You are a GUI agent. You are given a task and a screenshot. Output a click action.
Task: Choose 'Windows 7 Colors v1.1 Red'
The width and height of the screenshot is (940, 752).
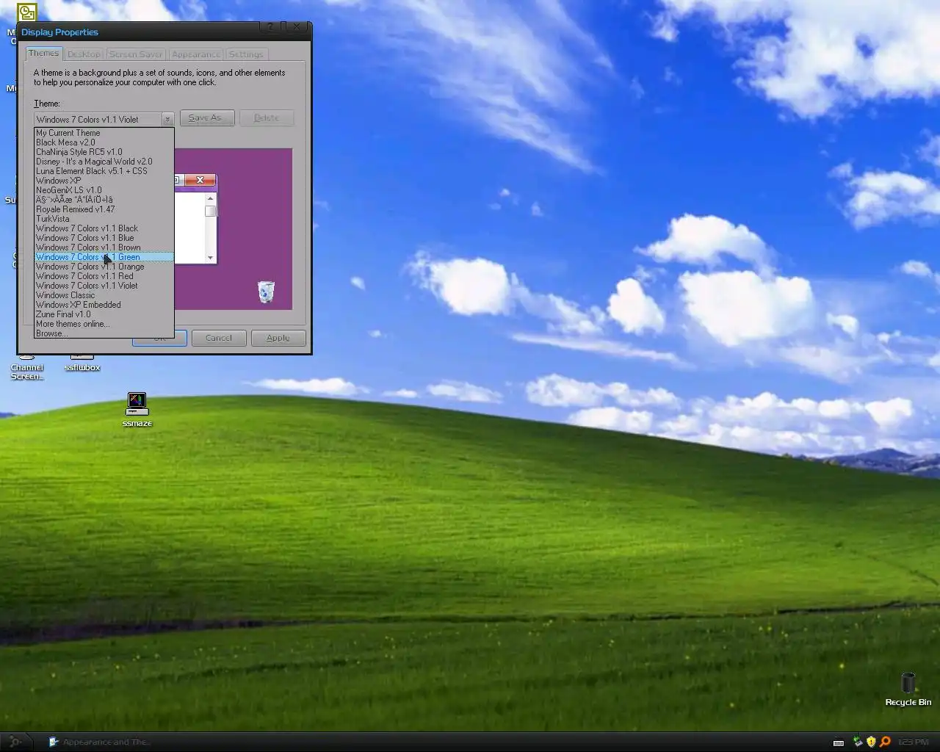click(104, 276)
